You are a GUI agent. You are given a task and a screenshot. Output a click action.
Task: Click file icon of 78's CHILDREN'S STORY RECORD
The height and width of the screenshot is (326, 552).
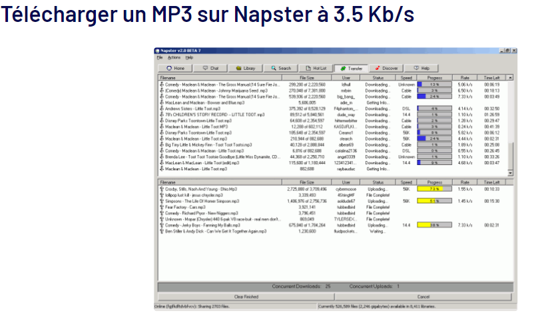pos(162,114)
